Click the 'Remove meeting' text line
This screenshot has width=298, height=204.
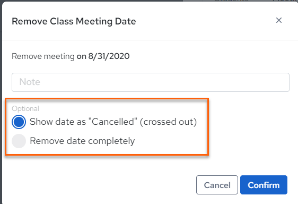tap(71, 56)
